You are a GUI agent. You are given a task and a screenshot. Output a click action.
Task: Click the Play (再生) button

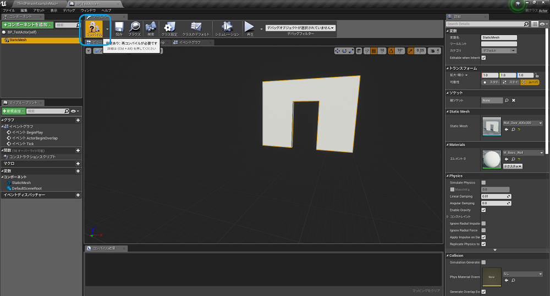tap(249, 29)
